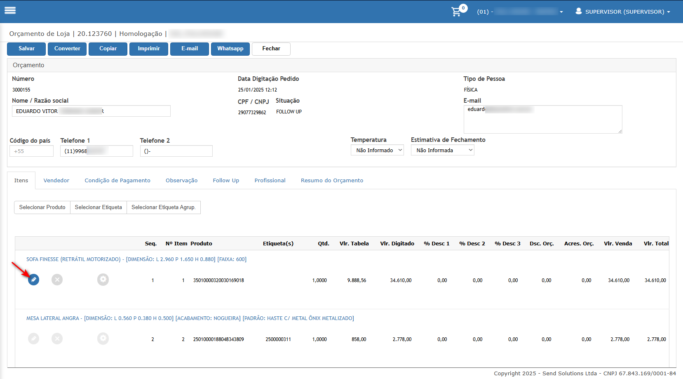Go to the Follow Up tab
The image size is (683, 379).
226,181
